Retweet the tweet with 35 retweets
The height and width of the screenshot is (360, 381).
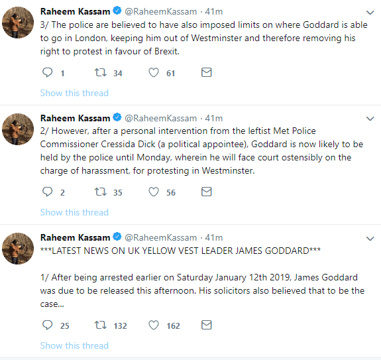point(100,192)
